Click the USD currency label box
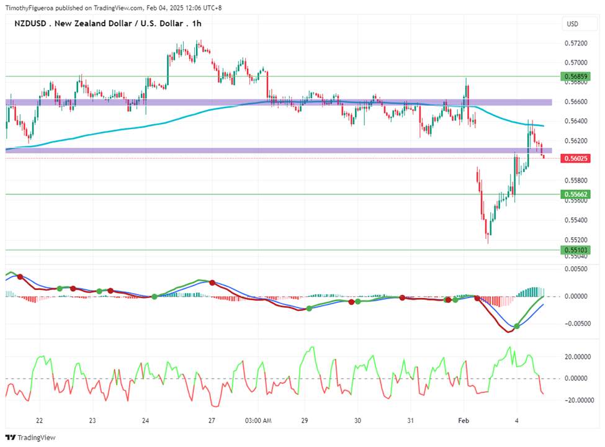 tap(580, 24)
